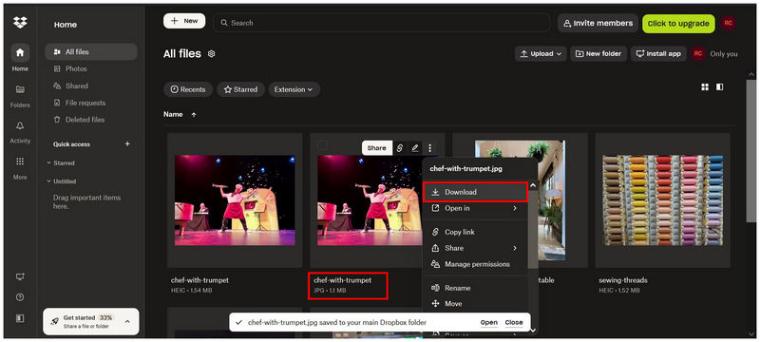The height and width of the screenshot is (342, 760).
Task: Click chef-with-trumpet JPG file name
Action: (343, 280)
